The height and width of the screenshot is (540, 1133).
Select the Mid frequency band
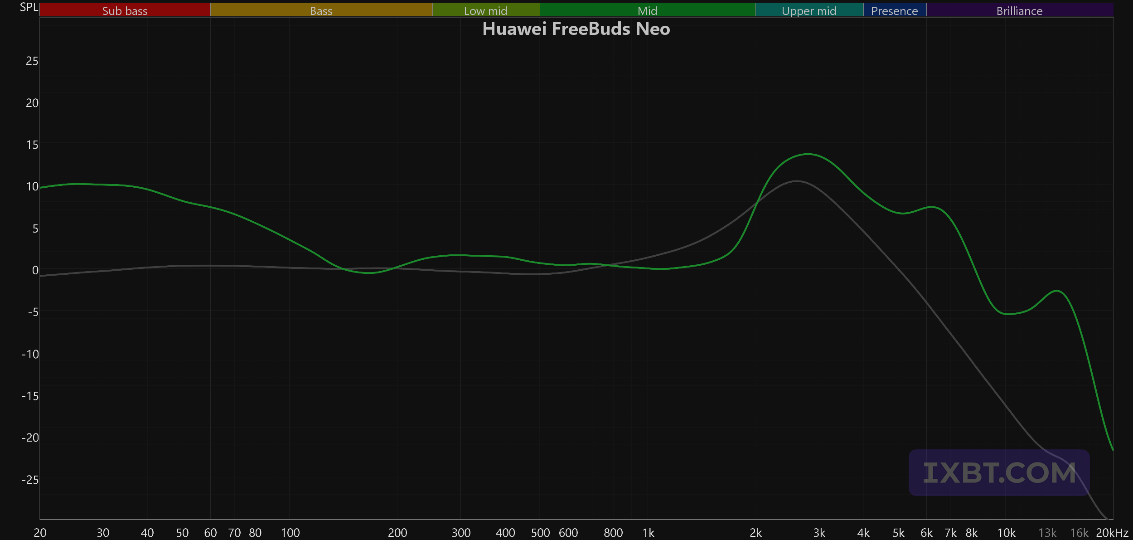(x=648, y=10)
